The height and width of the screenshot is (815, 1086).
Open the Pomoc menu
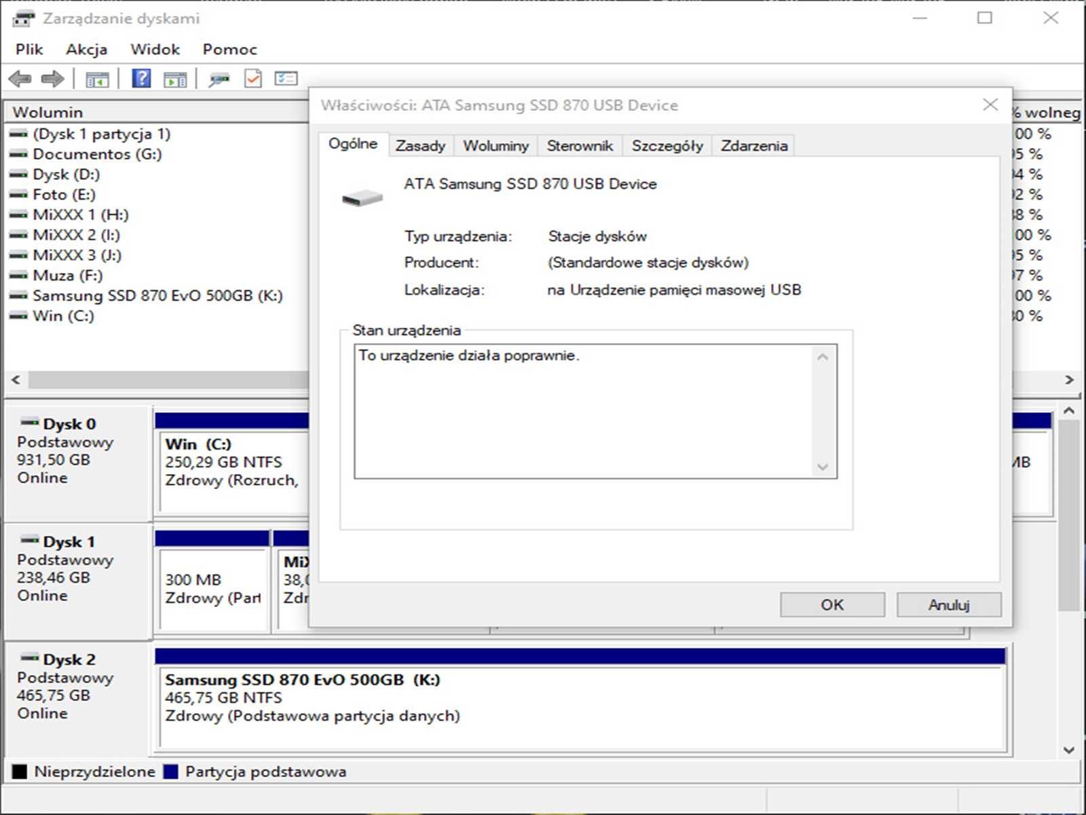(x=229, y=49)
